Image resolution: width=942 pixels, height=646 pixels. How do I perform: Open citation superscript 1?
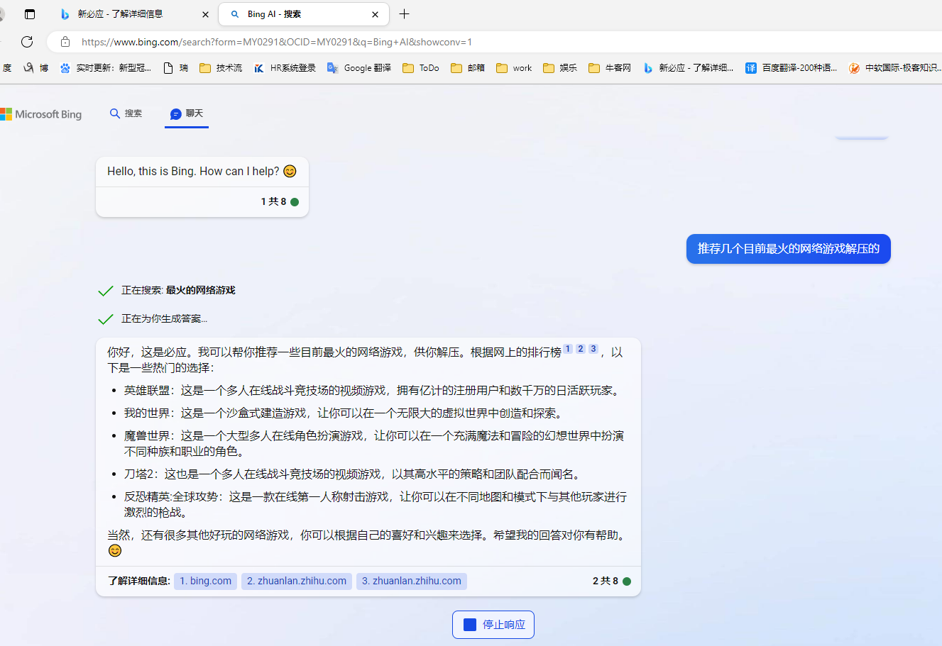(568, 348)
